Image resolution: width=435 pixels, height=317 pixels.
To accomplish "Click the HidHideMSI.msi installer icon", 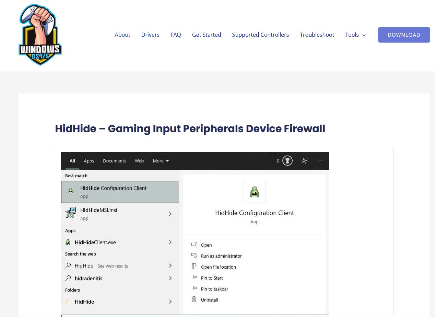I will pos(71,213).
